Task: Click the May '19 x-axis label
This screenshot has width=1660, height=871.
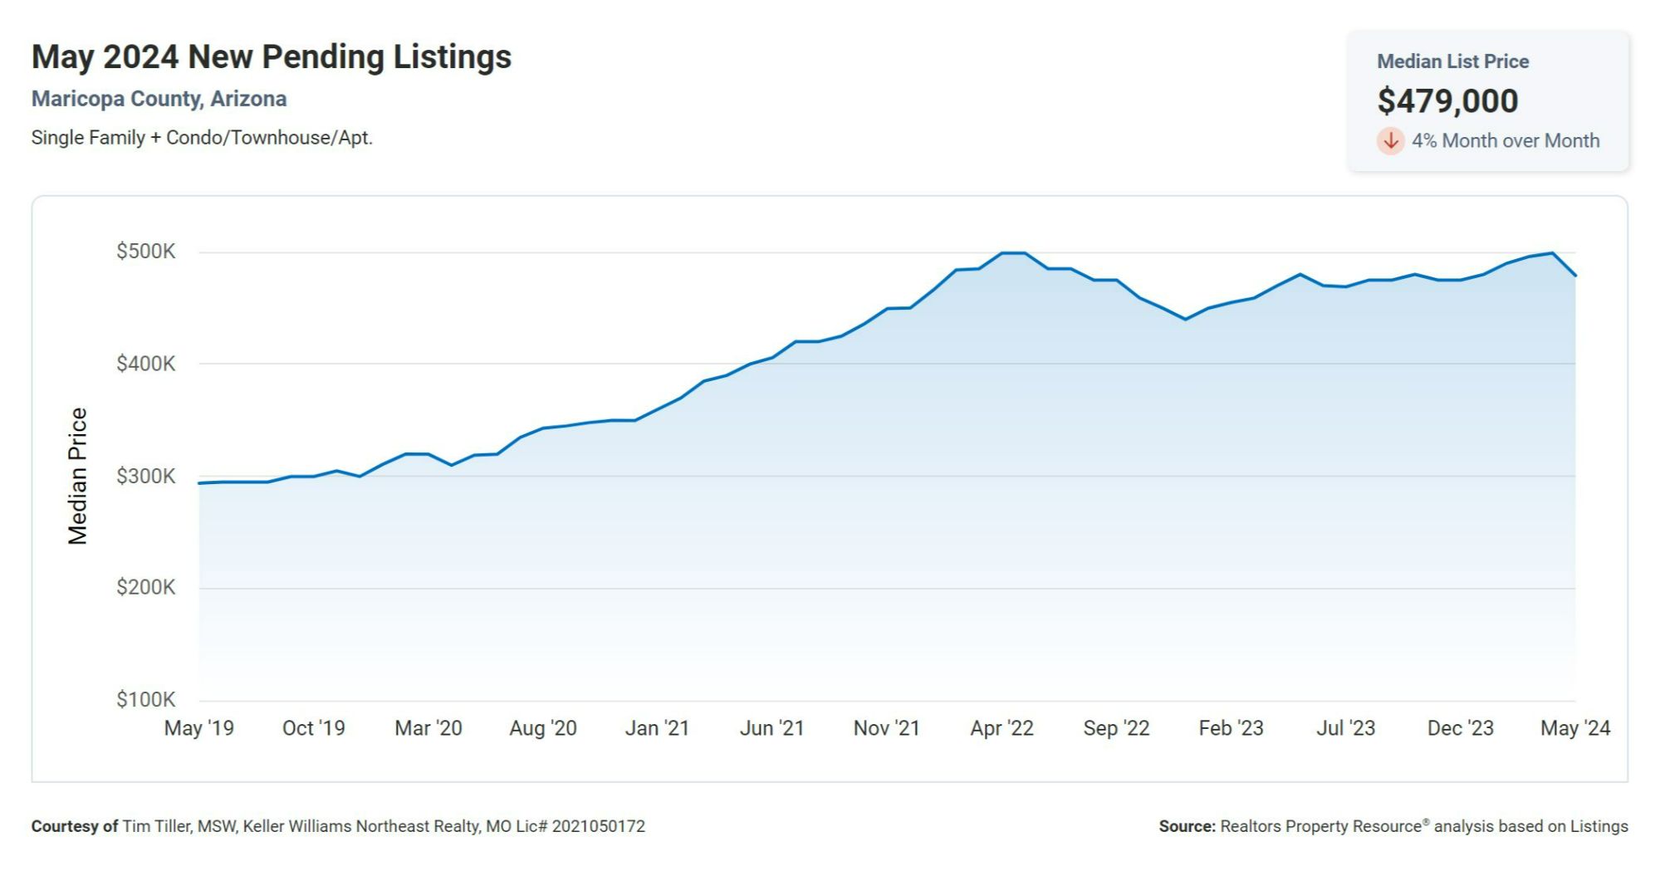Action: click(199, 728)
